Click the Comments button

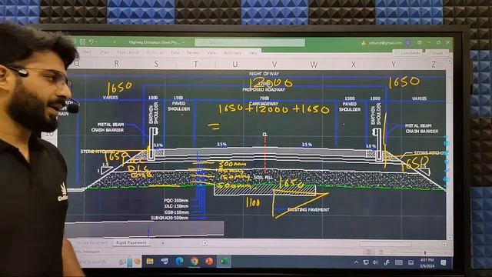click(x=408, y=53)
